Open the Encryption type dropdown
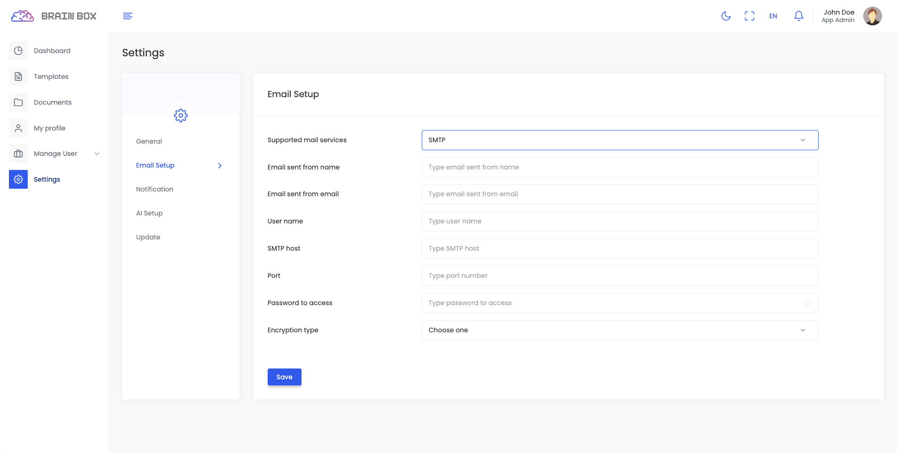 [619, 330]
